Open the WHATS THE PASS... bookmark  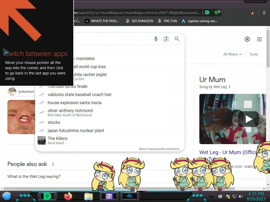(x=102, y=21)
